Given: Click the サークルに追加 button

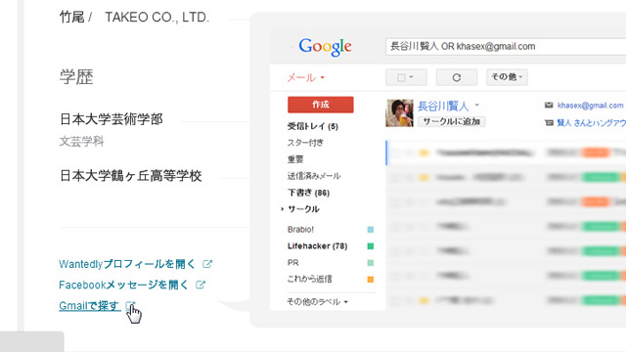Looking at the screenshot, I should pyautogui.click(x=452, y=121).
